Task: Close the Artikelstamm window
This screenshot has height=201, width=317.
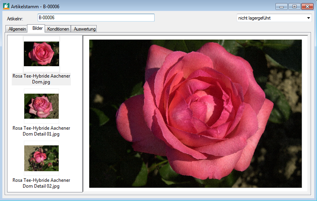Action: (307, 7)
